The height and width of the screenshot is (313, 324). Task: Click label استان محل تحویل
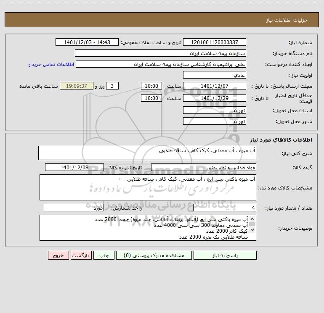(292, 111)
